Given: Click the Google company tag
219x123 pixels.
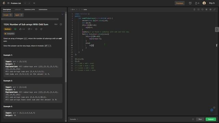Looking at the screenshot, I should [x=8, y=15].
